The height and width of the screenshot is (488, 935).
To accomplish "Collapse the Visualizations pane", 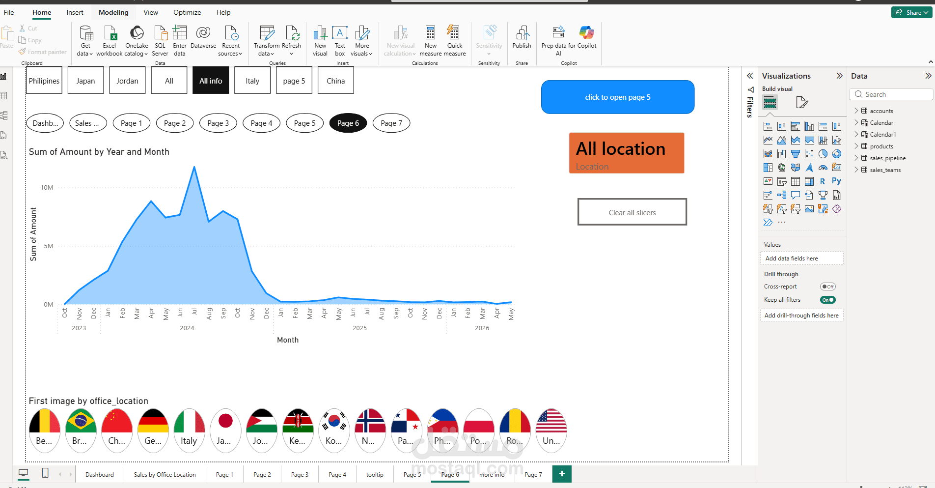I will point(839,76).
